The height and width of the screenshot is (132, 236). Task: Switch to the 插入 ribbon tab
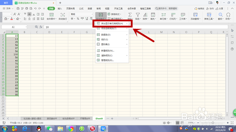60,9
